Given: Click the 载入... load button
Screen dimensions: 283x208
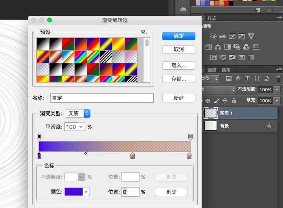Looking at the screenshot, I should (178, 65).
